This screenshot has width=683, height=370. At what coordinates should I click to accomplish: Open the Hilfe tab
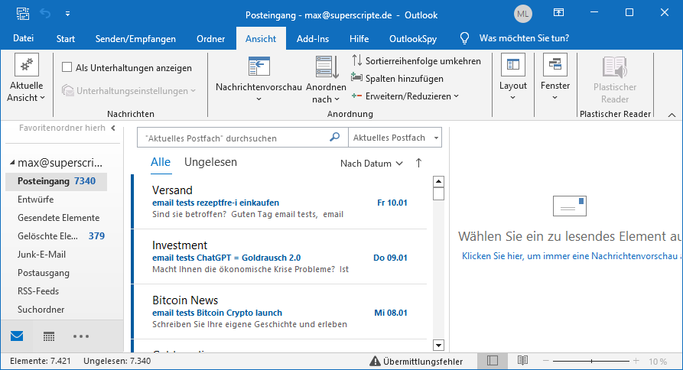pos(359,39)
